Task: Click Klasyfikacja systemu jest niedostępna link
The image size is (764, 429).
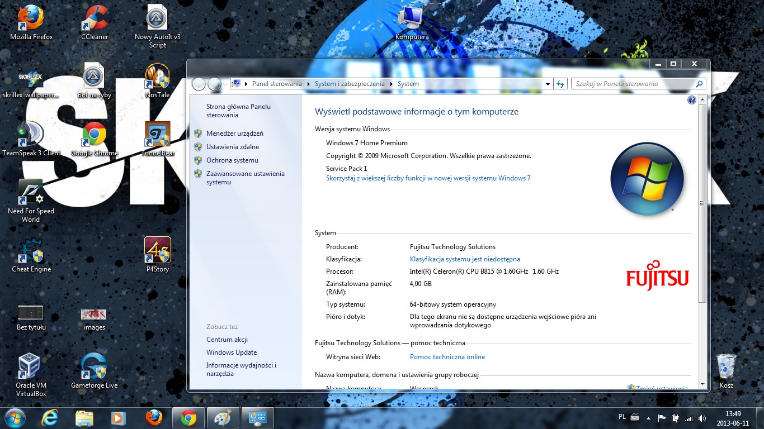Action: coord(465,259)
